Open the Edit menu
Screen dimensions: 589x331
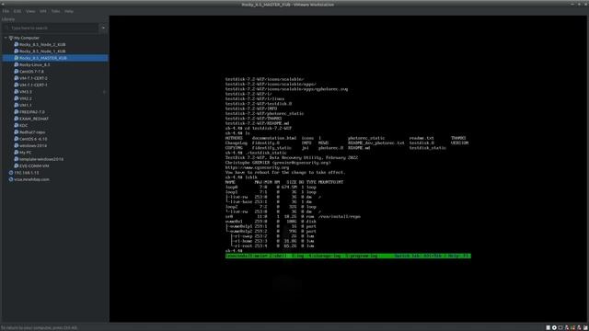[17, 11]
